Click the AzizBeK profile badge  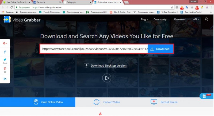(193, 1)
